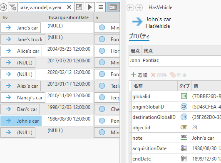This screenshot has height=163, width=221.
Task: Click the 解除 clear button
Action: coord(178,75)
